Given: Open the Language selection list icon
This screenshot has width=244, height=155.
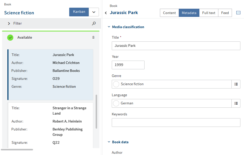Looking at the screenshot, I should click(236, 103).
